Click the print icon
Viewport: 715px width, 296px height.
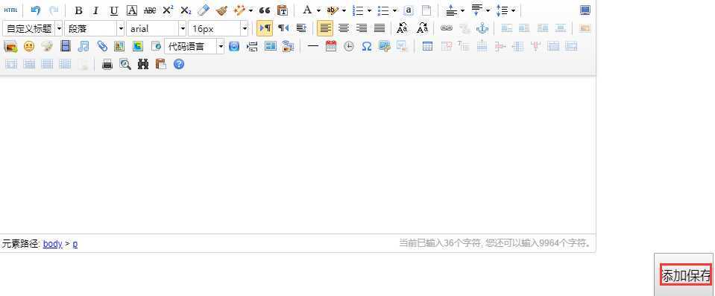pyautogui.click(x=107, y=64)
